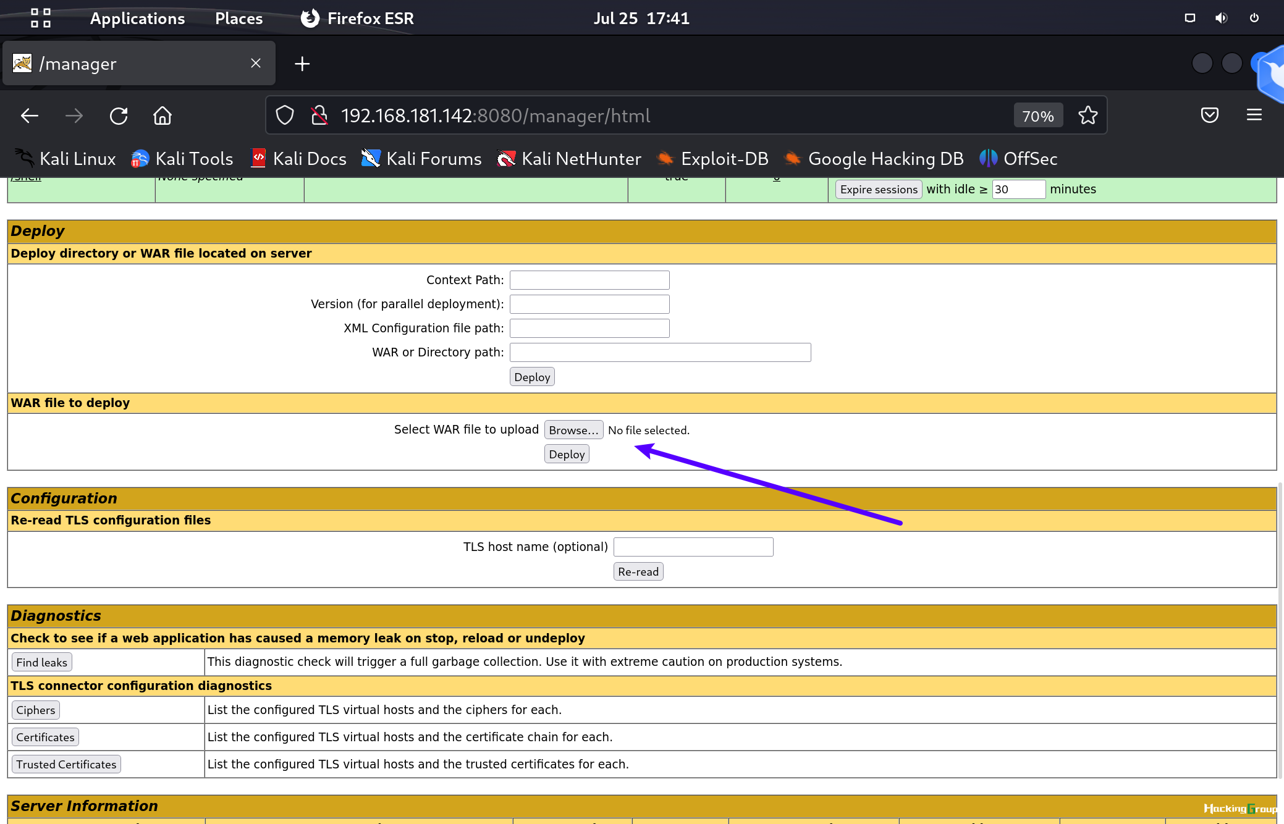Open the Firefox hamburger menu
1284x824 pixels.
click(x=1254, y=116)
